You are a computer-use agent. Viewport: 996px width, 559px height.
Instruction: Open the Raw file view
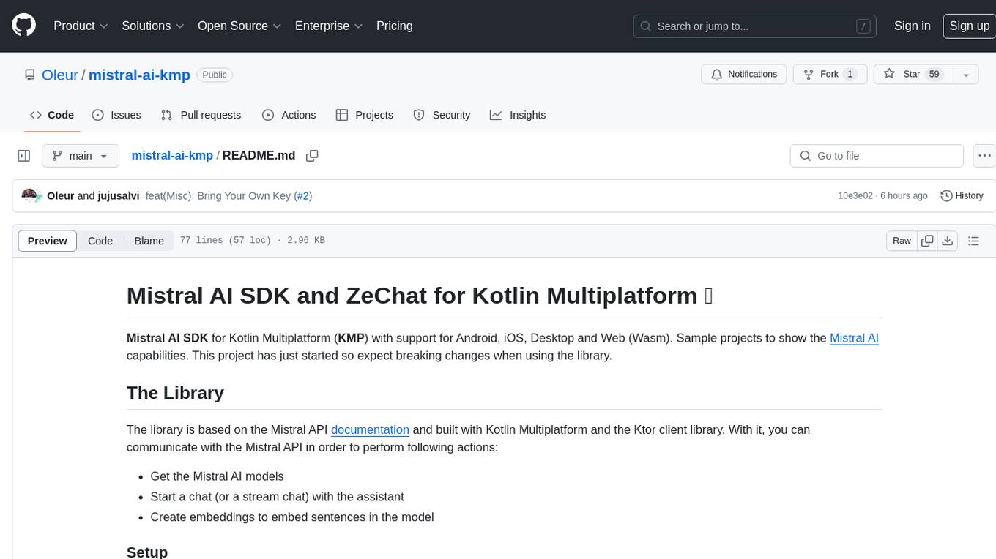[902, 241]
